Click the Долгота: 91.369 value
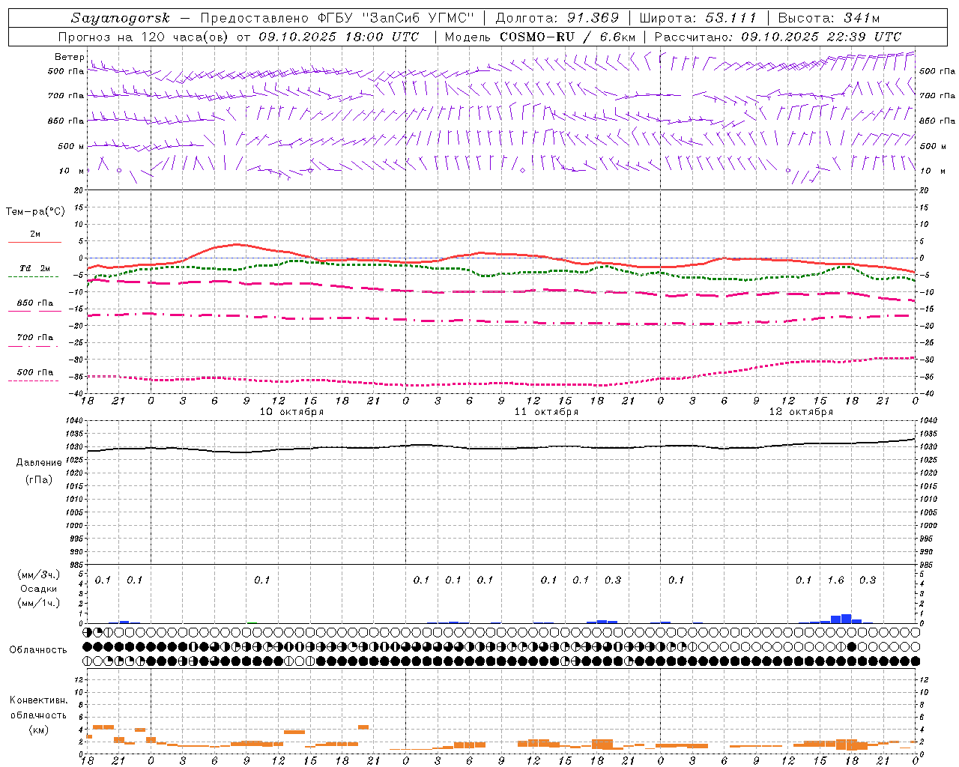 click(x=557, y=18)
